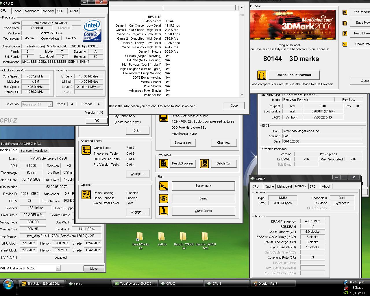
Task: Select the SPD tab in the bottom-right CPU-Z window
Action: [313, 186]
